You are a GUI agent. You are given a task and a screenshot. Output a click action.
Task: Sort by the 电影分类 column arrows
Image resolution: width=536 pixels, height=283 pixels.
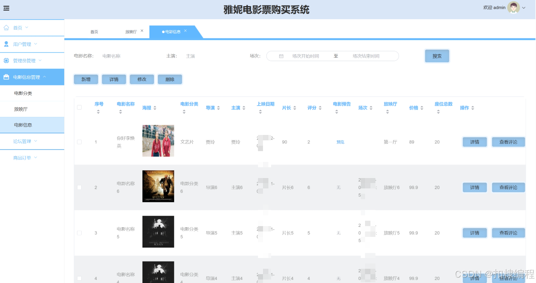[x=184, y=112]
